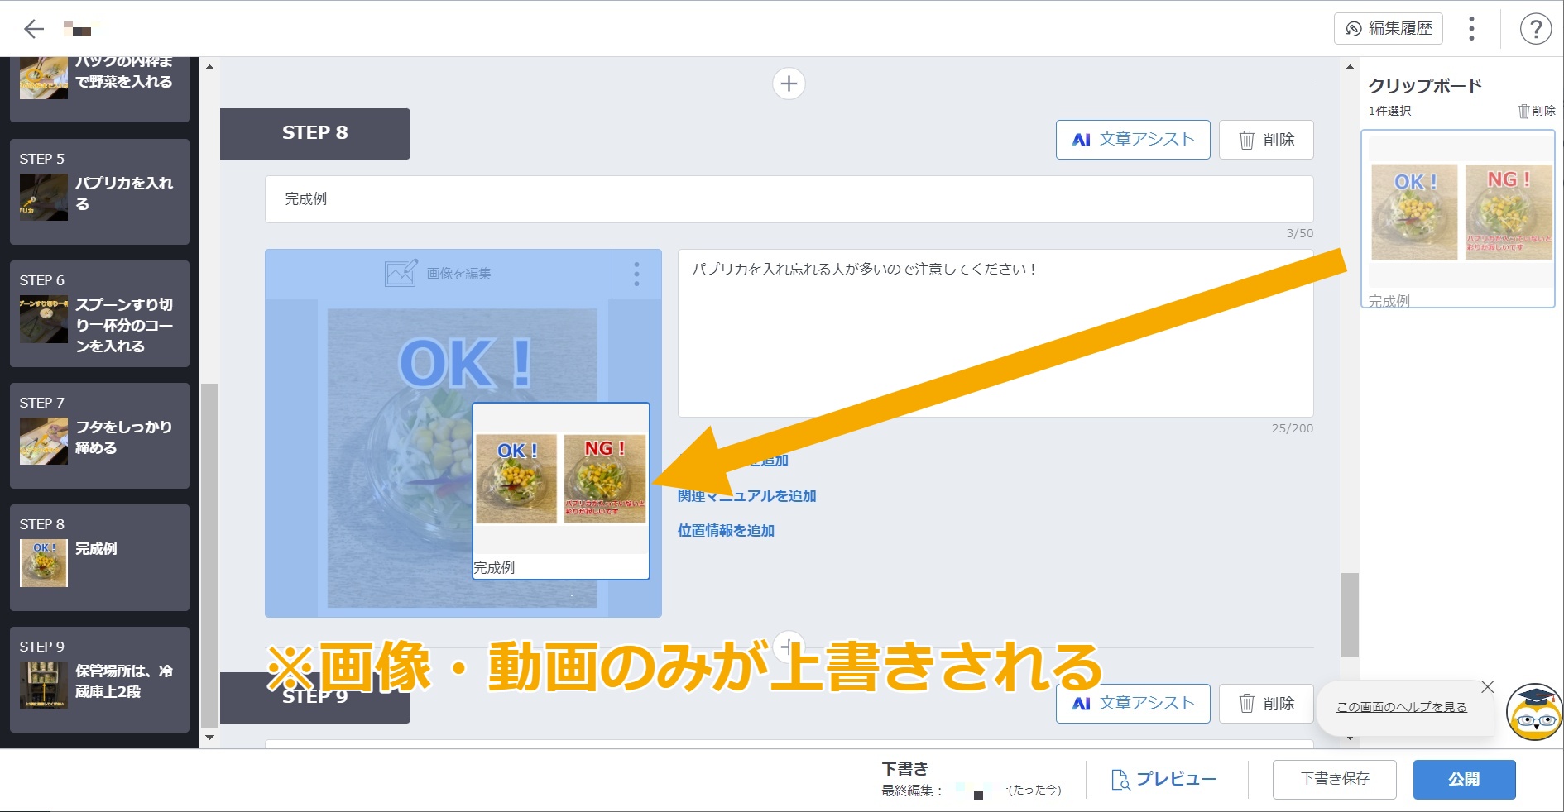This screenshot has height=812, width=1564.
Task: Close the help tooltip with X
Action: tap(1487, 687)
